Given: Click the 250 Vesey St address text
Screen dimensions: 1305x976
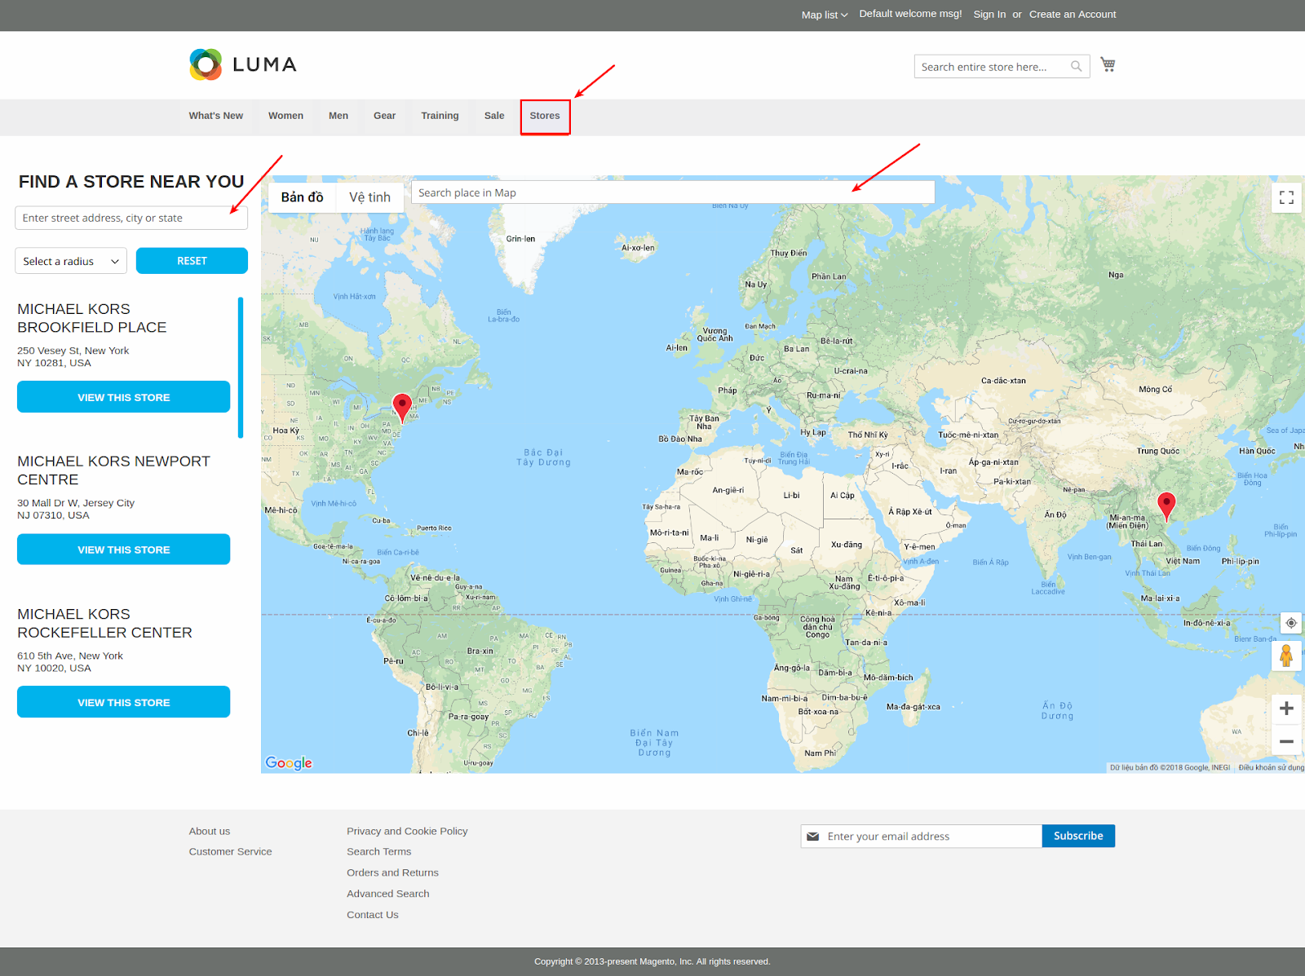Looking at the screenshot, I should tap(73, 357).
